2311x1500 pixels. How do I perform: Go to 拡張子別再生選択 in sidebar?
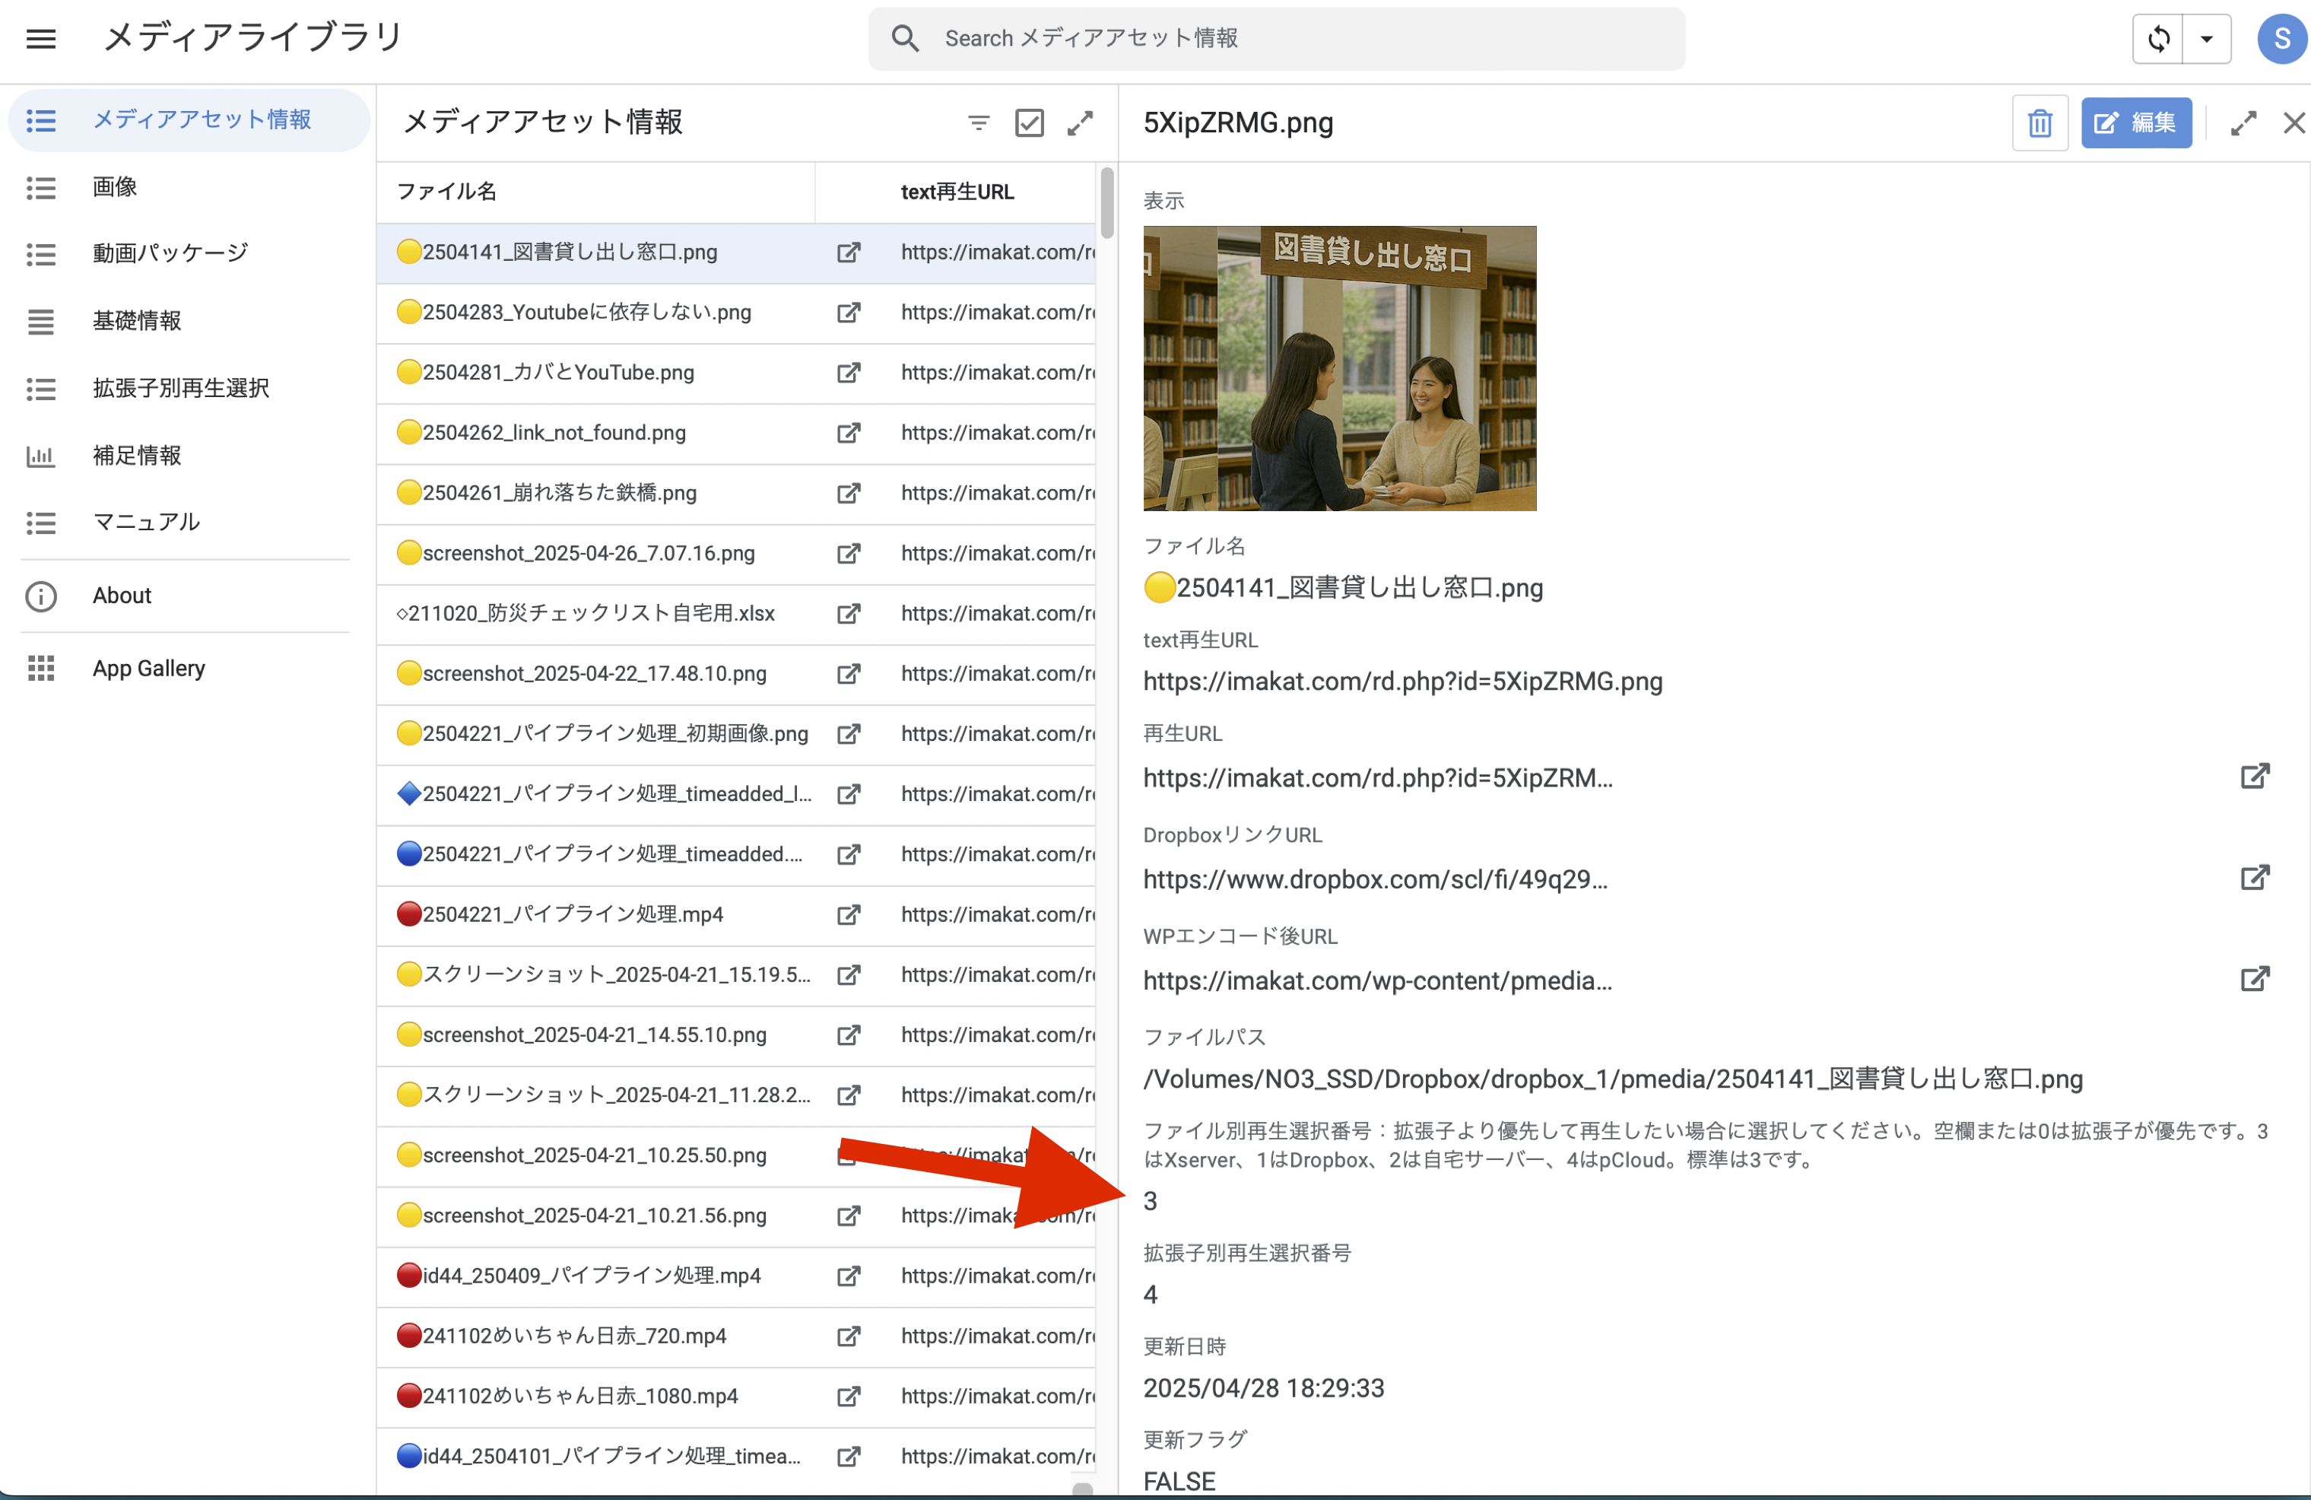pos(181,388)
